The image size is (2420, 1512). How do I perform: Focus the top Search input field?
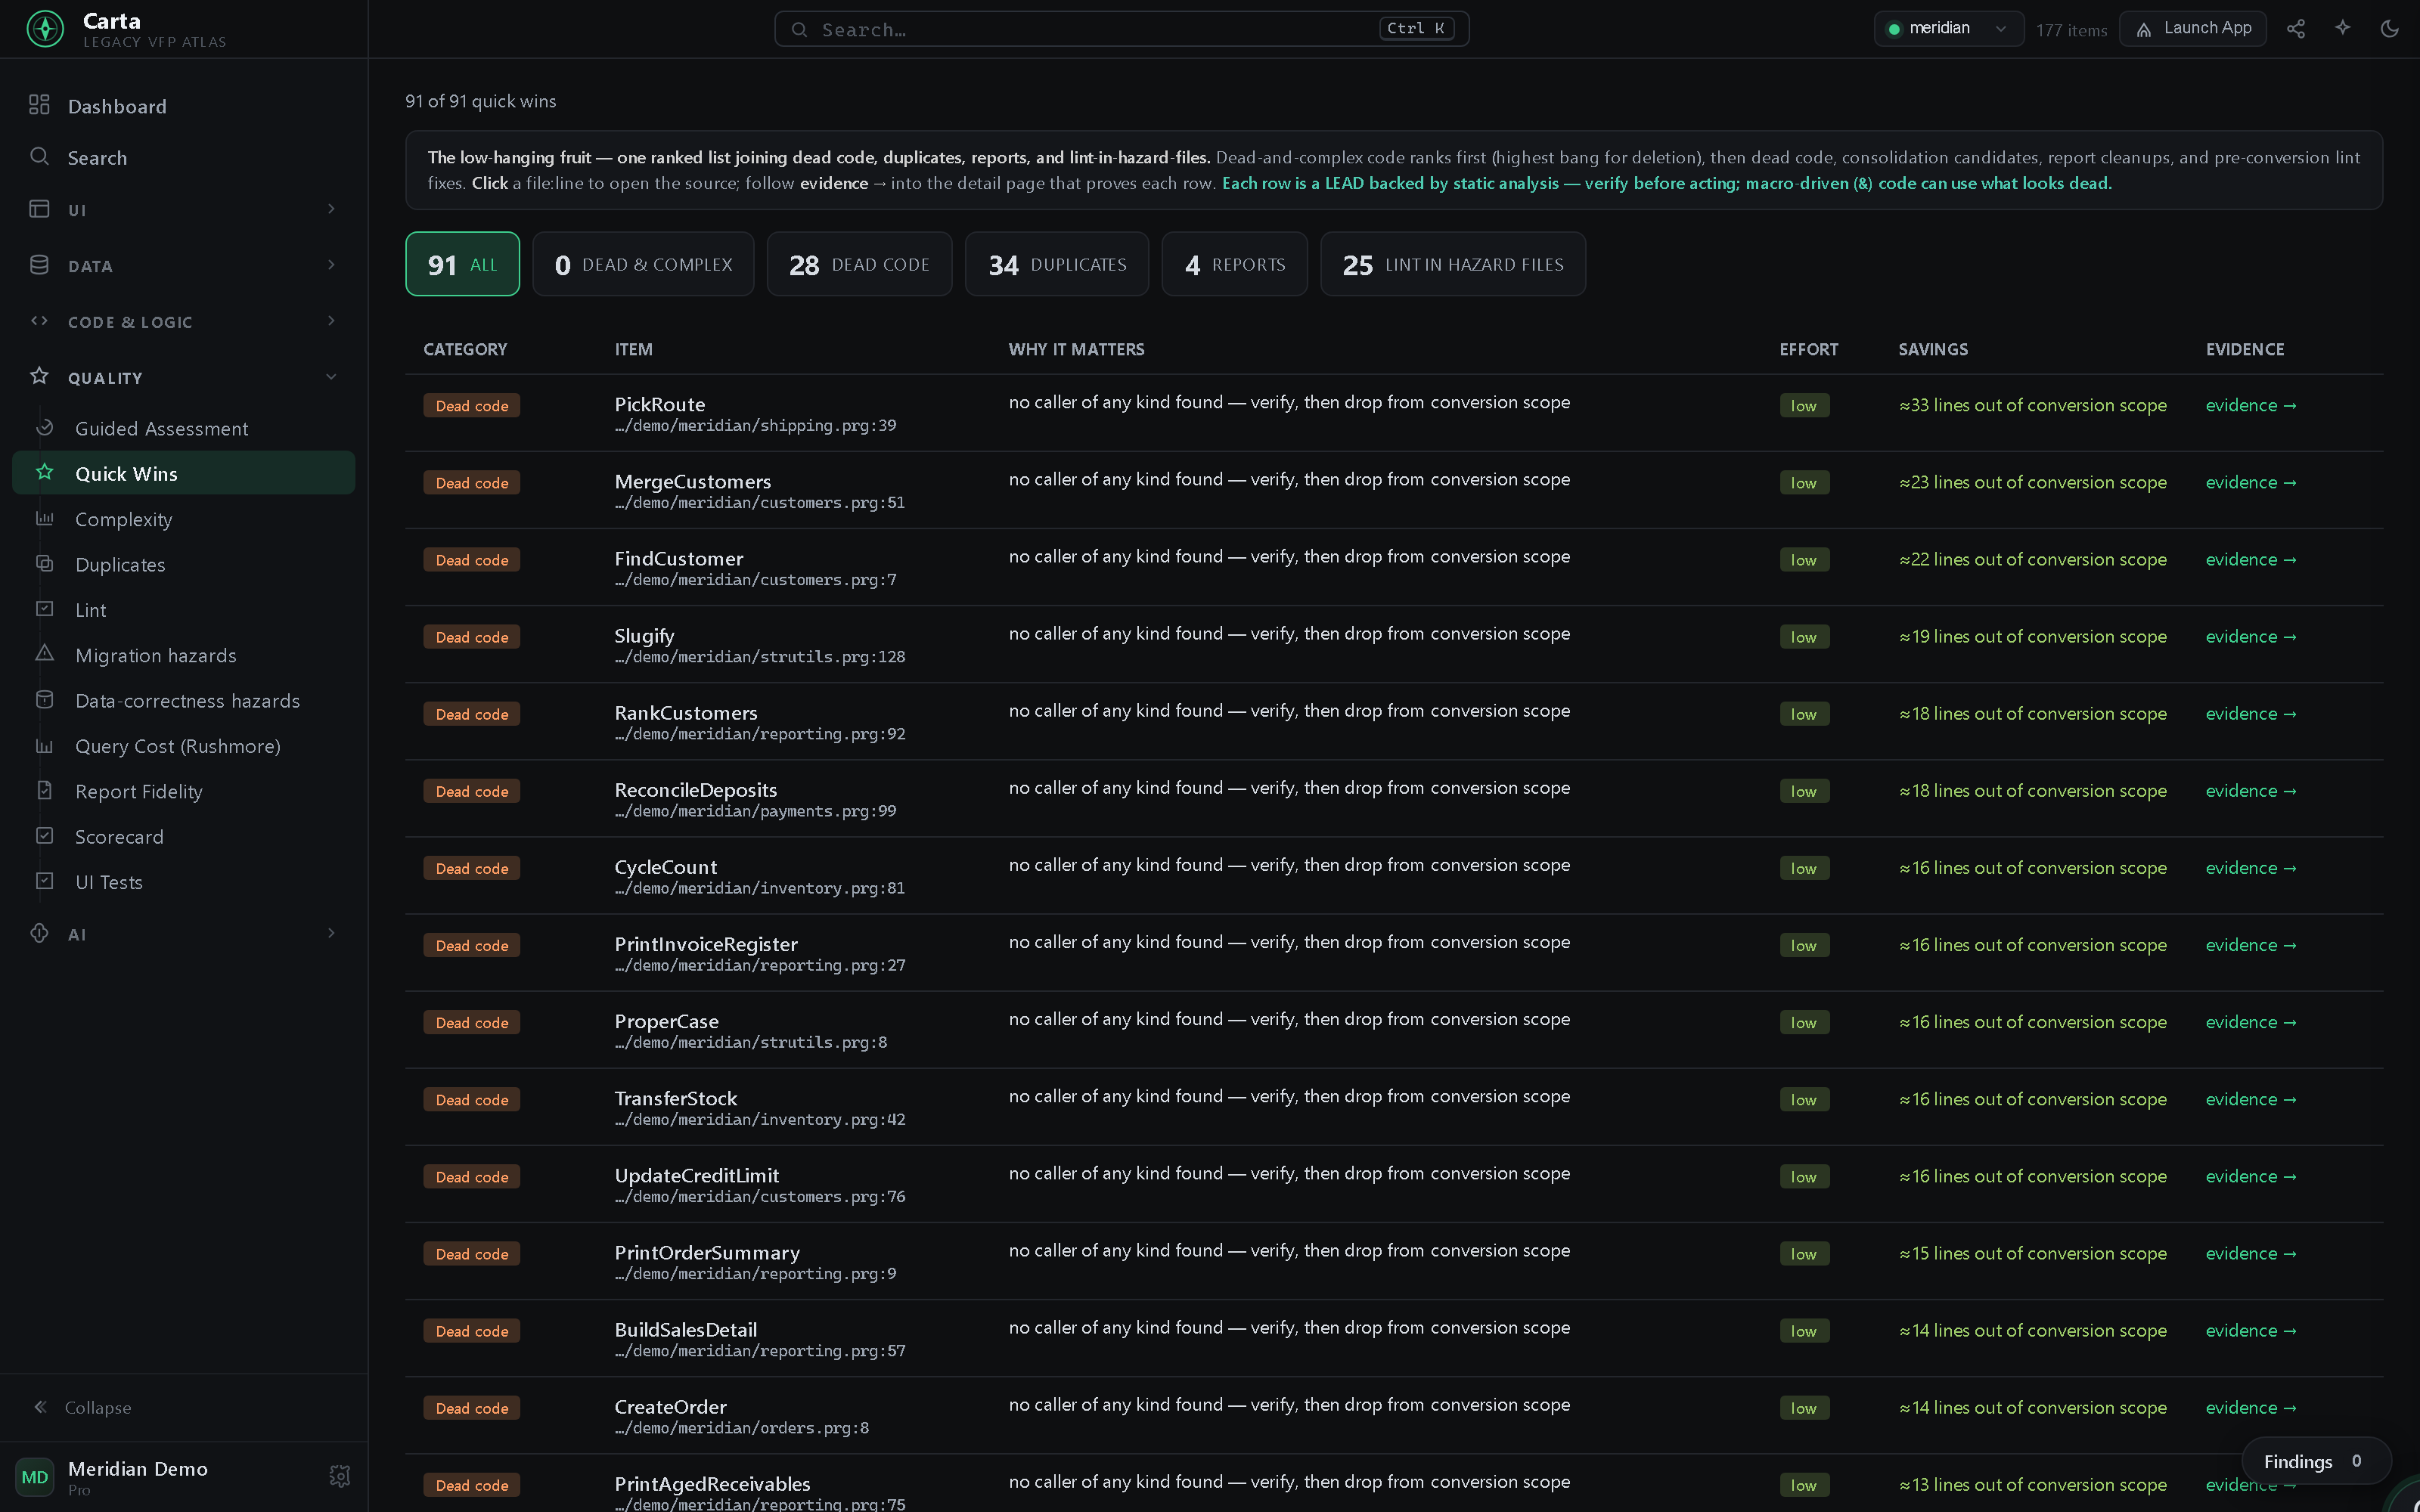click(x=1121, y=29)
